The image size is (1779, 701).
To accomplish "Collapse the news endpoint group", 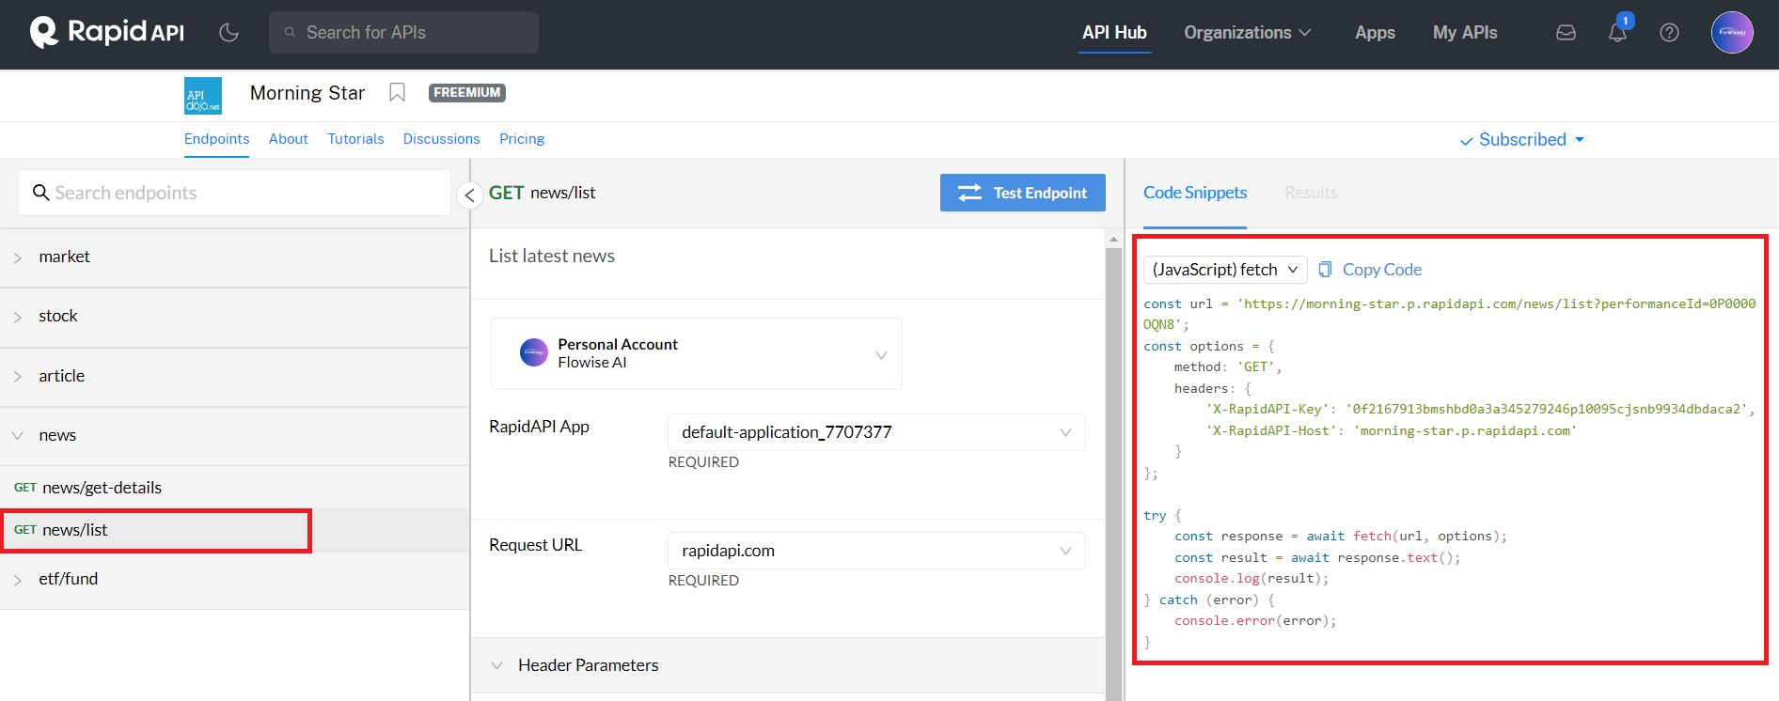I will coord(56,436).
